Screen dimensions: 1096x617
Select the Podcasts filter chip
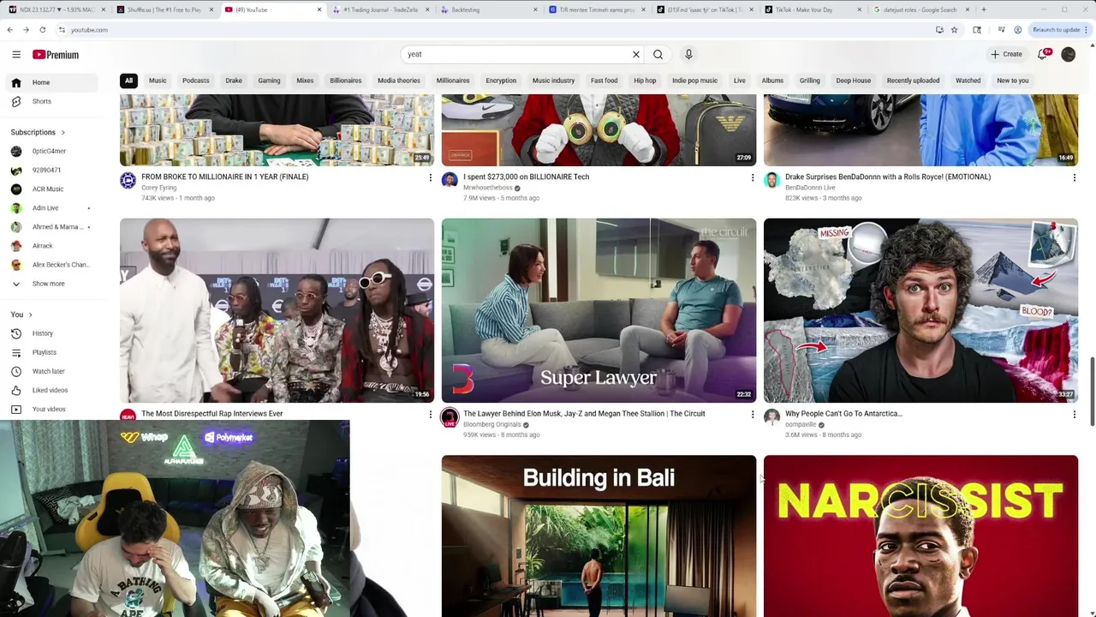click(x=195, y=81)
